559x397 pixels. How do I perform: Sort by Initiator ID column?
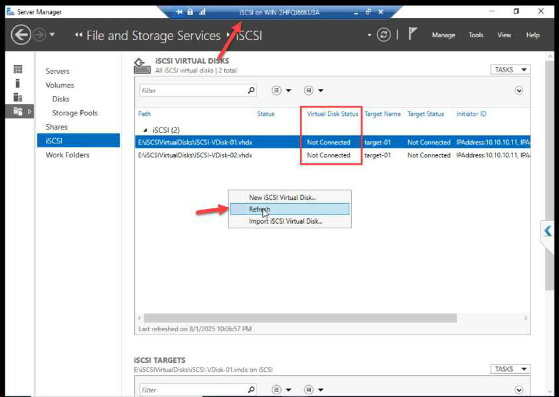coord(471,114)
